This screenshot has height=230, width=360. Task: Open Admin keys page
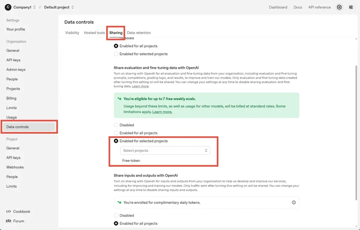16,70
